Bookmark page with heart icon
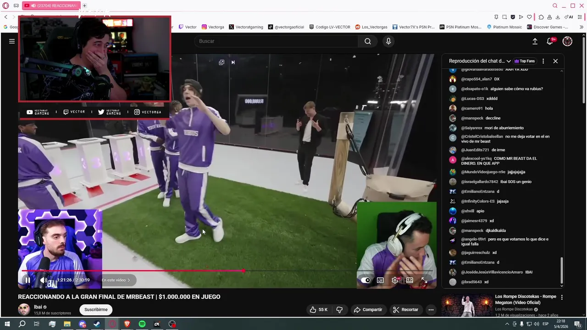The image size is (587, 330). click(529, 17)
